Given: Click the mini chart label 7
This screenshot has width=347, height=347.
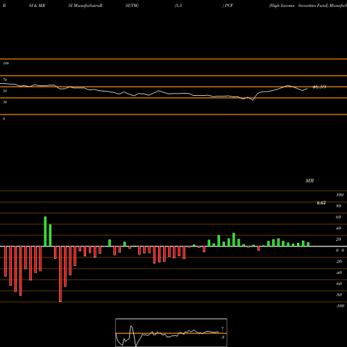Looking at the screenshot, I should pos(222,329).
